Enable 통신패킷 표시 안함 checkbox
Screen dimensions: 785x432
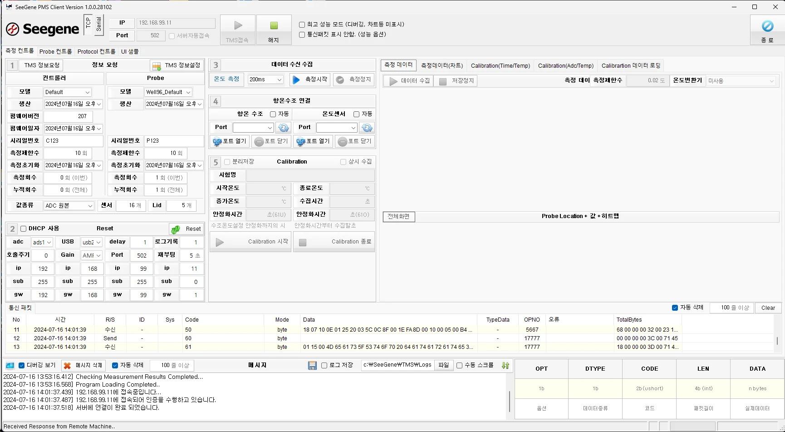coord(302,35)
